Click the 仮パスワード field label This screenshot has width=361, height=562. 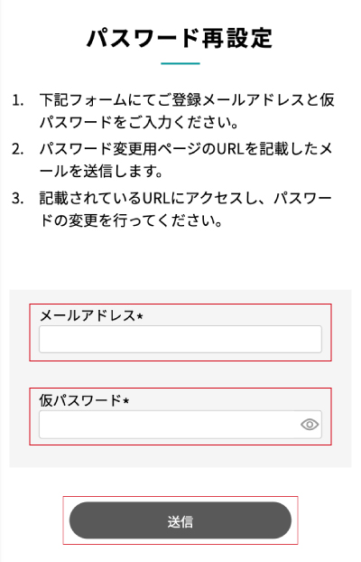click(x=80, y=400)
